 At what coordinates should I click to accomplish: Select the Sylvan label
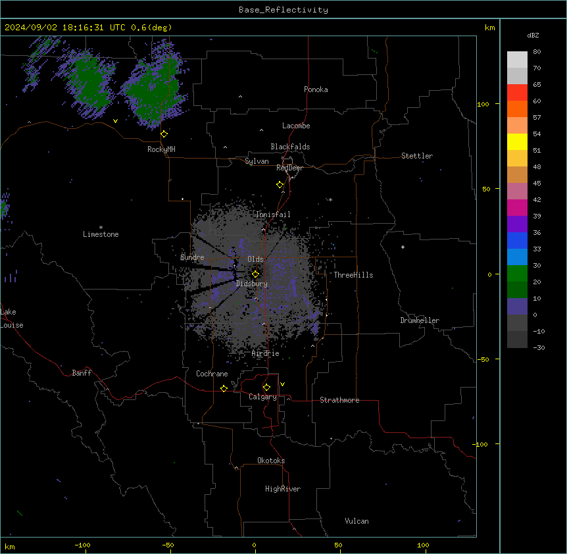point(257,161)
